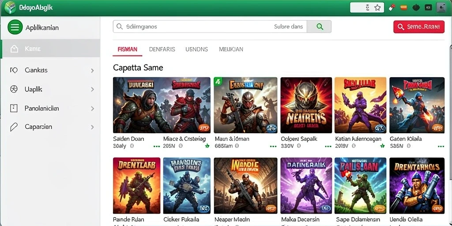This screenshot has height=226, width=452.
Task: Click the 665ram rating text
Action: click(224, 146)
